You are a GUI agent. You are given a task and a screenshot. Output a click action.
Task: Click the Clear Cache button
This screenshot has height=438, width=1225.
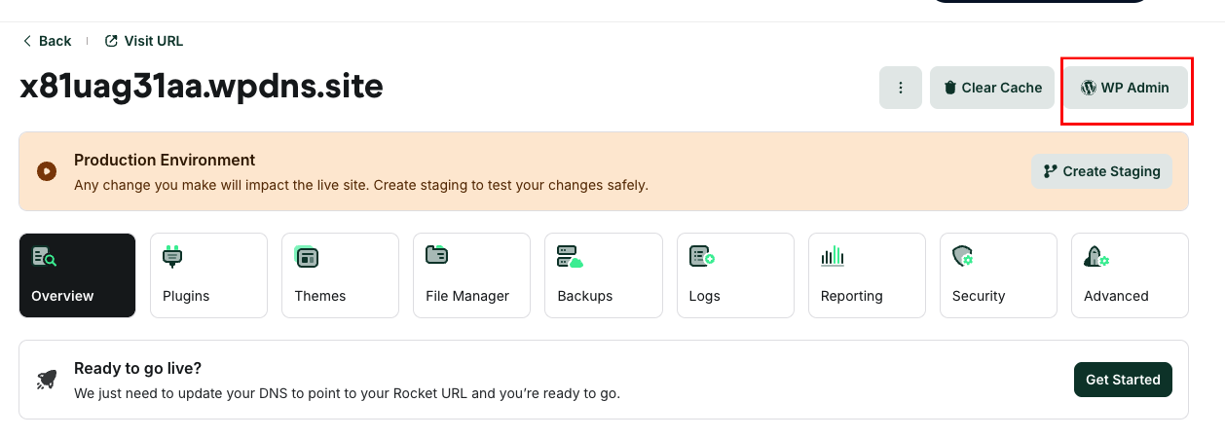[x=992, y=88]
